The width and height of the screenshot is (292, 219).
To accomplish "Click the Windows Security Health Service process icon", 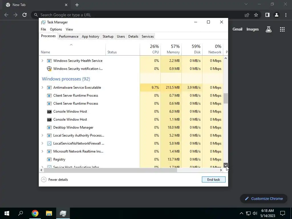I will tap(49, 61).
